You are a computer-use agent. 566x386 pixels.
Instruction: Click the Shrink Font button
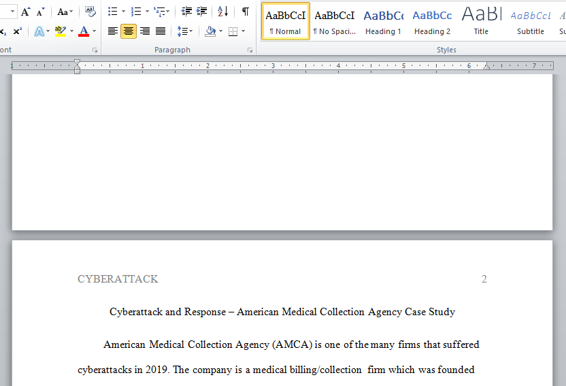coord(40,12)
